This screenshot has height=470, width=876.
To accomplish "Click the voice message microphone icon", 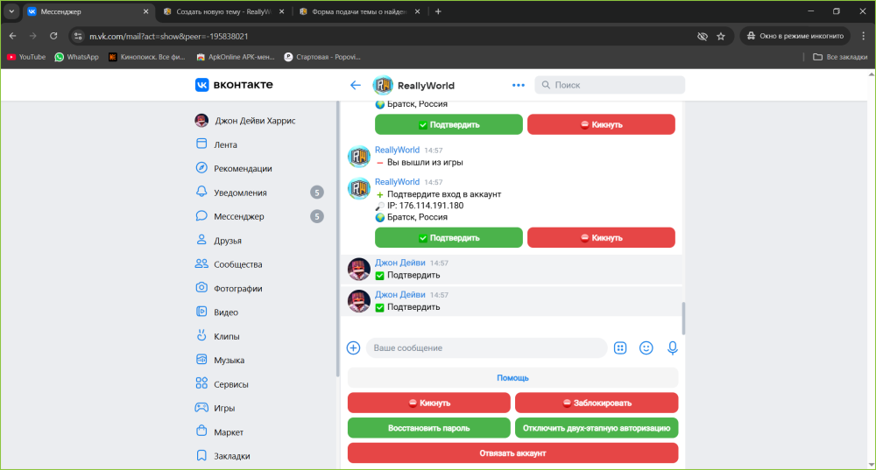I will tap(673, 347).
